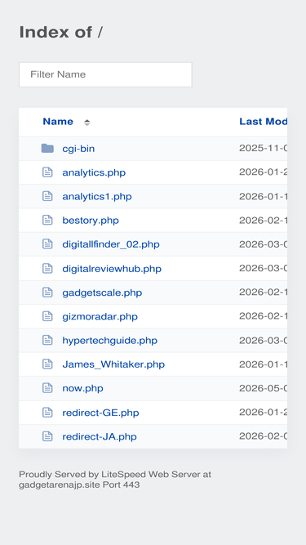The height and width of the screenshot is (545, 306).
Task: Click the file icon beside digitallfinder_02.php
Action: click(x=47, y=244)
